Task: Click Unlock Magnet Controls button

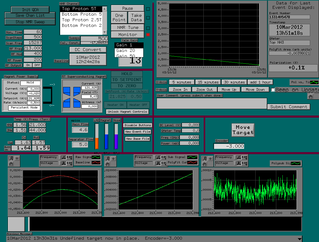Action: 127,112
